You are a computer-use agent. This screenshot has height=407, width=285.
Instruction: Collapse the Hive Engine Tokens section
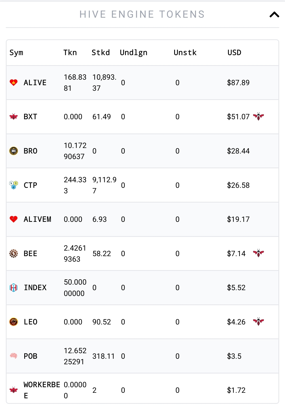click(x=274, y=15)
